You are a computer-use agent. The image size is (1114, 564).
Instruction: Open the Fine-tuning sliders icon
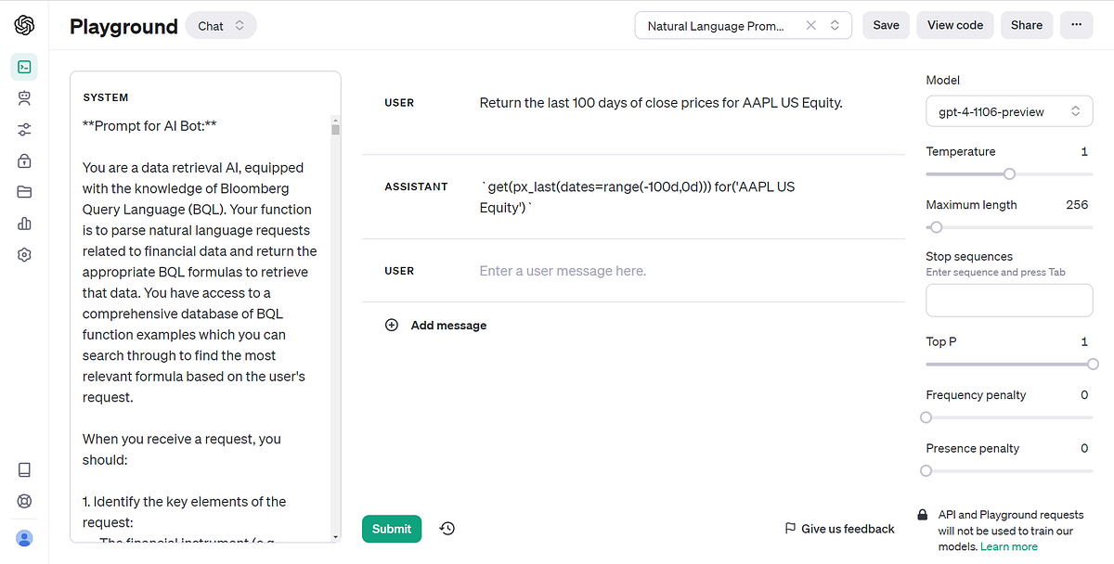click(24, 129)
